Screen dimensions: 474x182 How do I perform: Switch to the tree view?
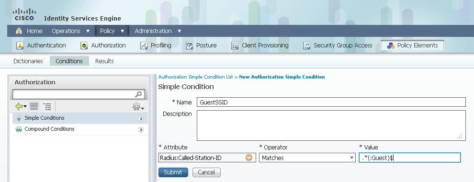pyautogui.click(x=47, y=106)
